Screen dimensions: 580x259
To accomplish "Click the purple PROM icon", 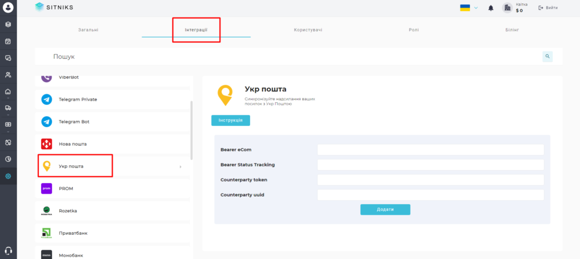I will (46, 188).
